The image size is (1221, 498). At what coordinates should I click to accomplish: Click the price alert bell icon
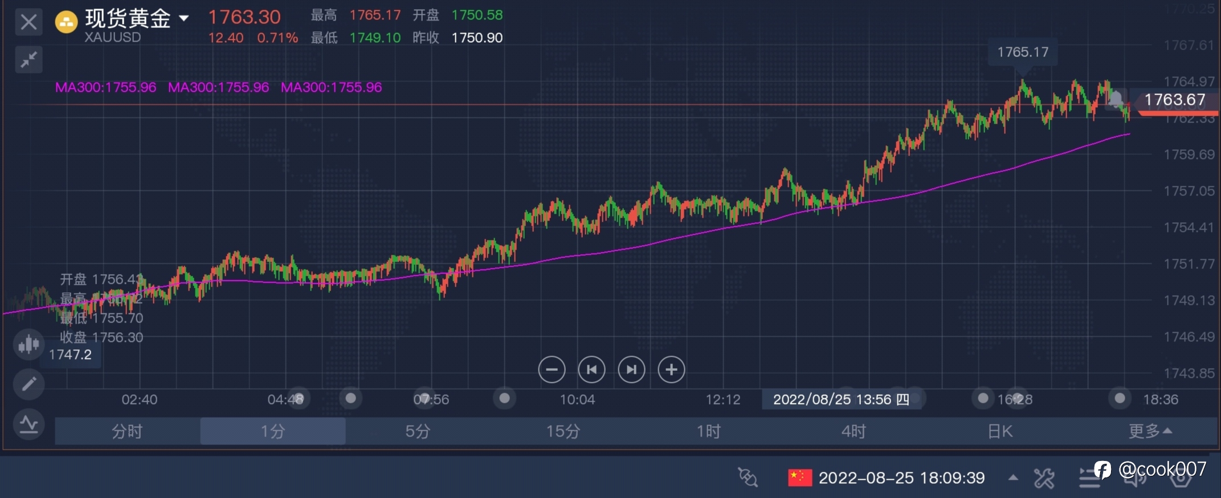(1115, 99)
